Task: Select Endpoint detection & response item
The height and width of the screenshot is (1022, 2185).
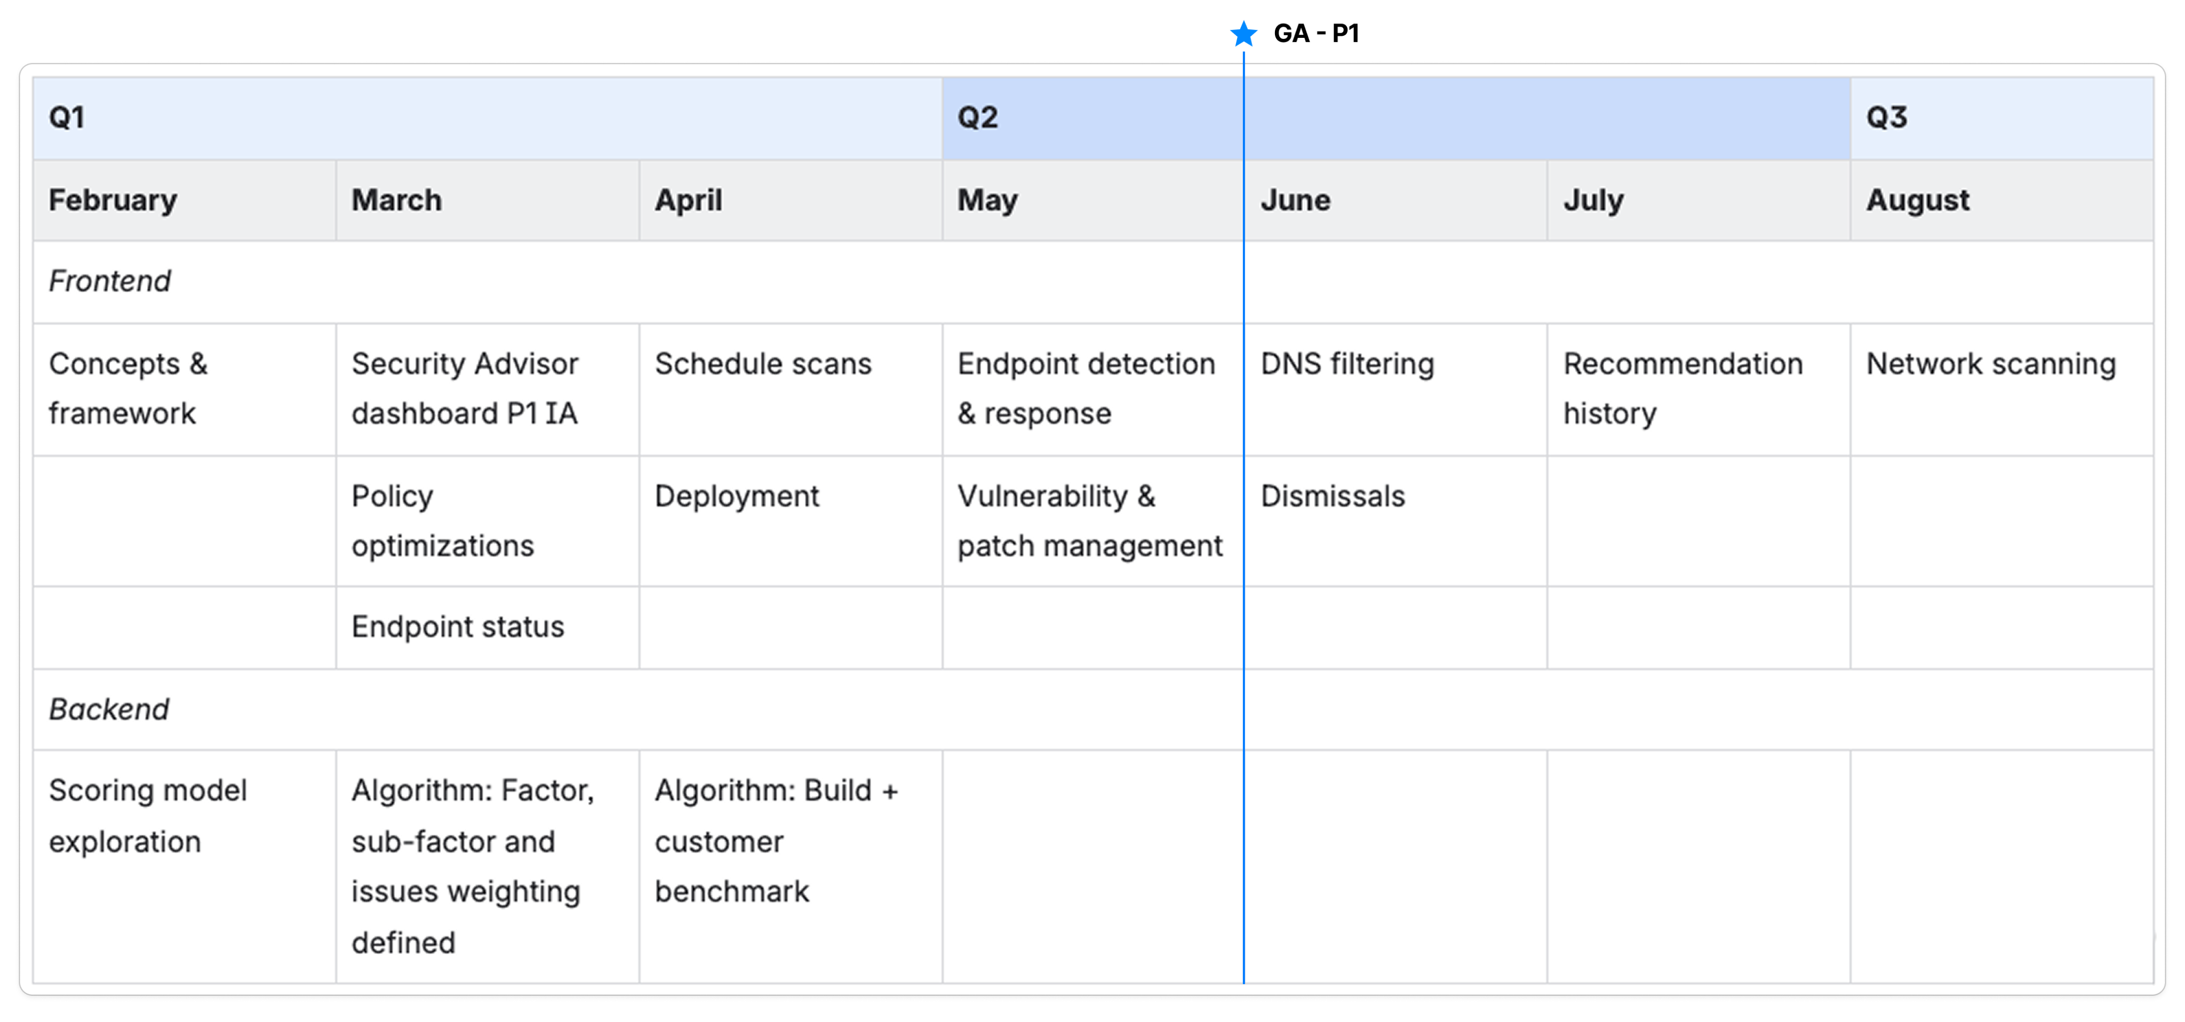Action: coord(1086,388)
